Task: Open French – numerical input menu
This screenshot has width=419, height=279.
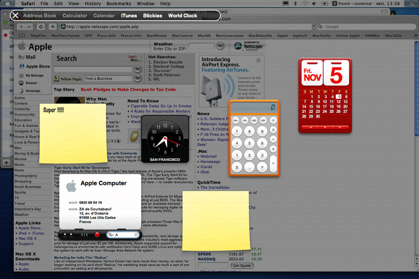Action: [351, 4]
